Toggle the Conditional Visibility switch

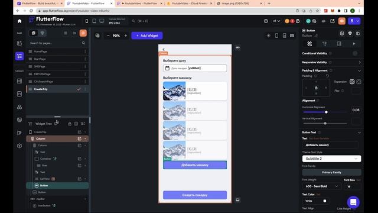pyautogui.click(x=355, y=53)
